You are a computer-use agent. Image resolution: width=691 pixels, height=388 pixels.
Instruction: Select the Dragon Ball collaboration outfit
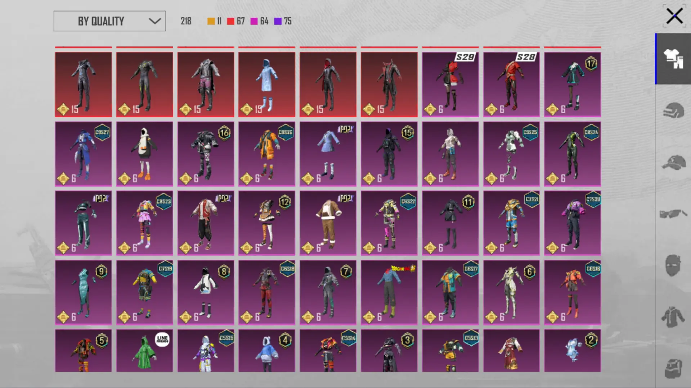389,293
